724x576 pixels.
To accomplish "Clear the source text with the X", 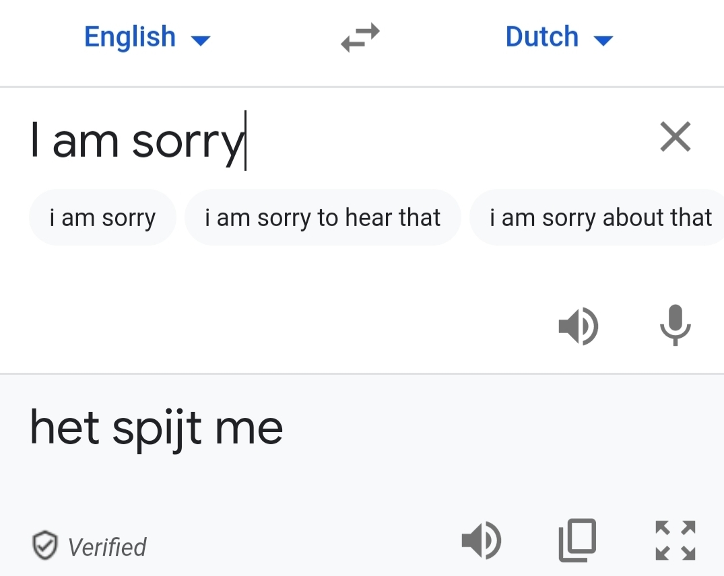I will pos(675,137).
